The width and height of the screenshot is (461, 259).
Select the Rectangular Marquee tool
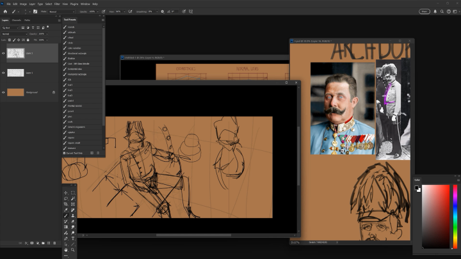73,193
